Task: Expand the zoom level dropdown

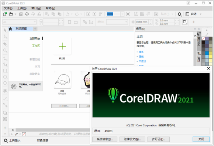Action: click(x=122, y=14)
